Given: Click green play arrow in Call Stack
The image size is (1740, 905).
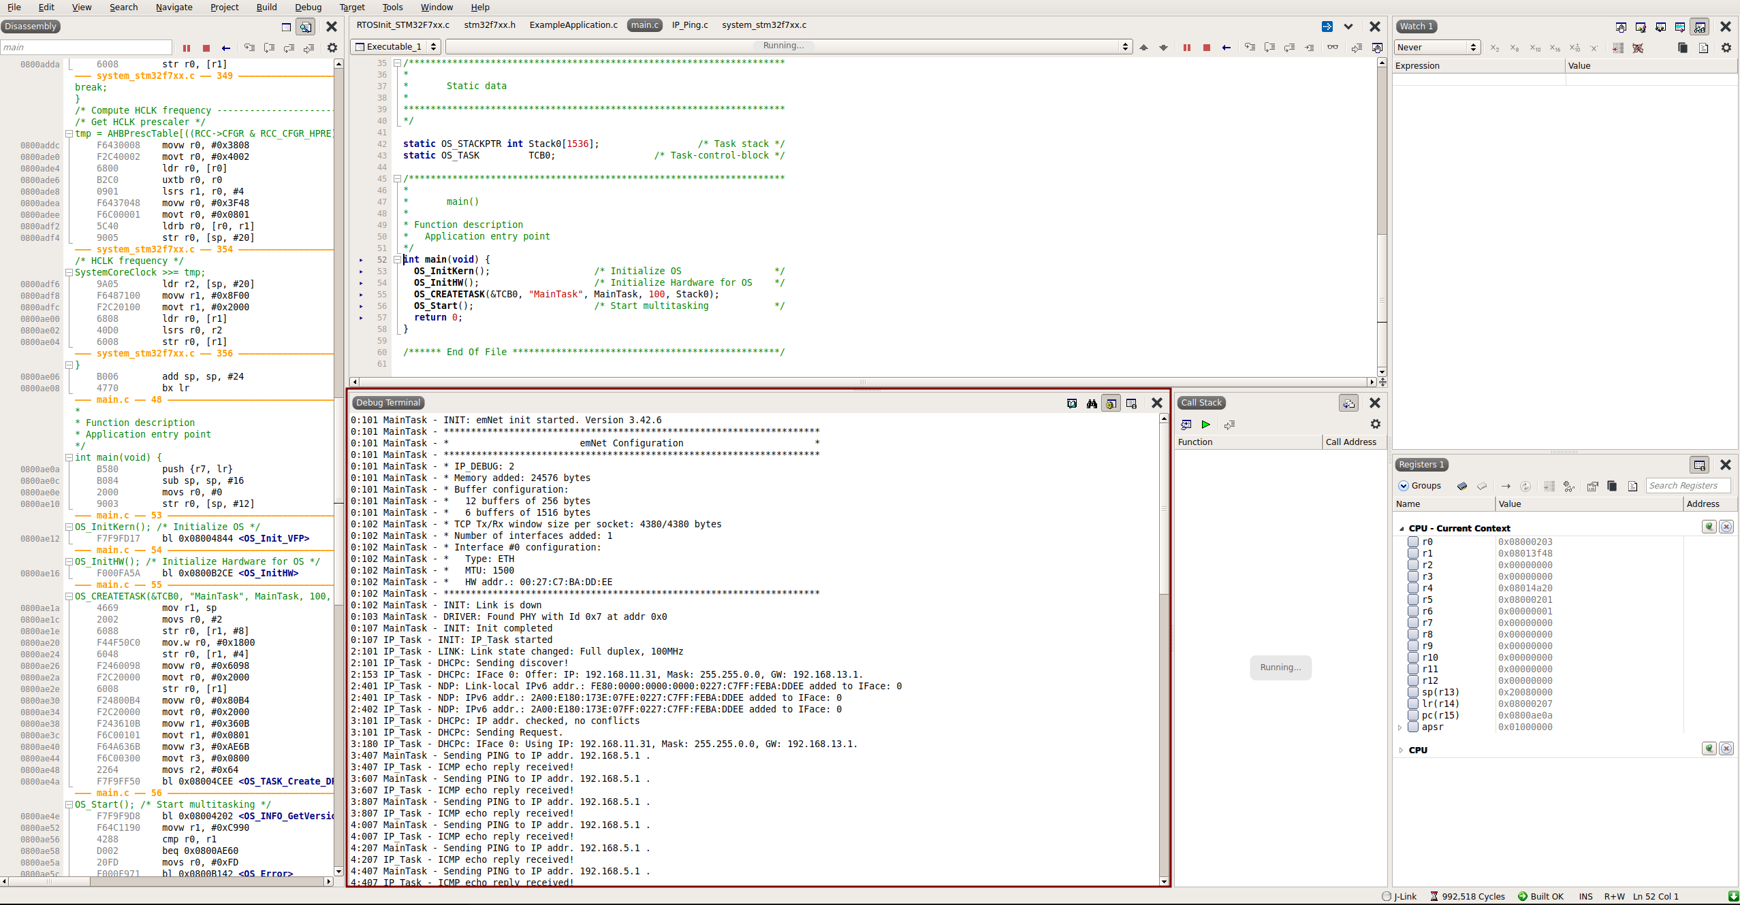Looking at the screenshot, I should pos(1205,425).
